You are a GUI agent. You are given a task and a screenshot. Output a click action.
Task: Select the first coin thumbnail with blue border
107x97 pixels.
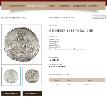tap(11, 76)
